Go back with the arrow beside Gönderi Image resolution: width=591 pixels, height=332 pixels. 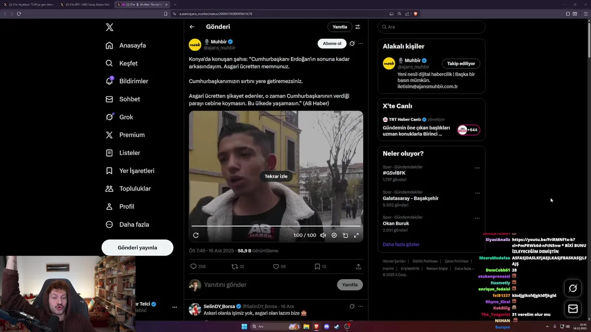(x=192, y=27)
